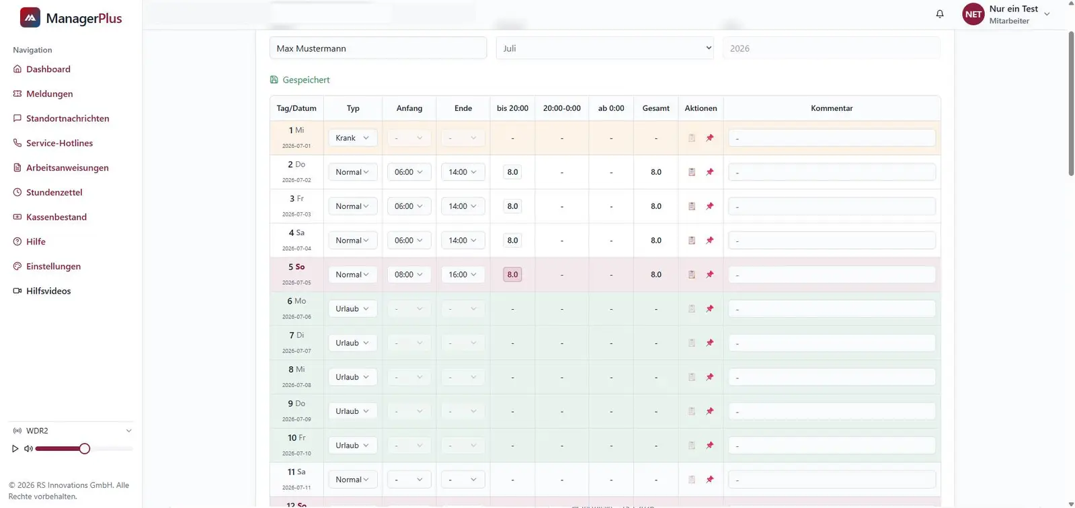The image size is (1075, 508).
Task: Click the NET user avatar
Action: (973, 14)
